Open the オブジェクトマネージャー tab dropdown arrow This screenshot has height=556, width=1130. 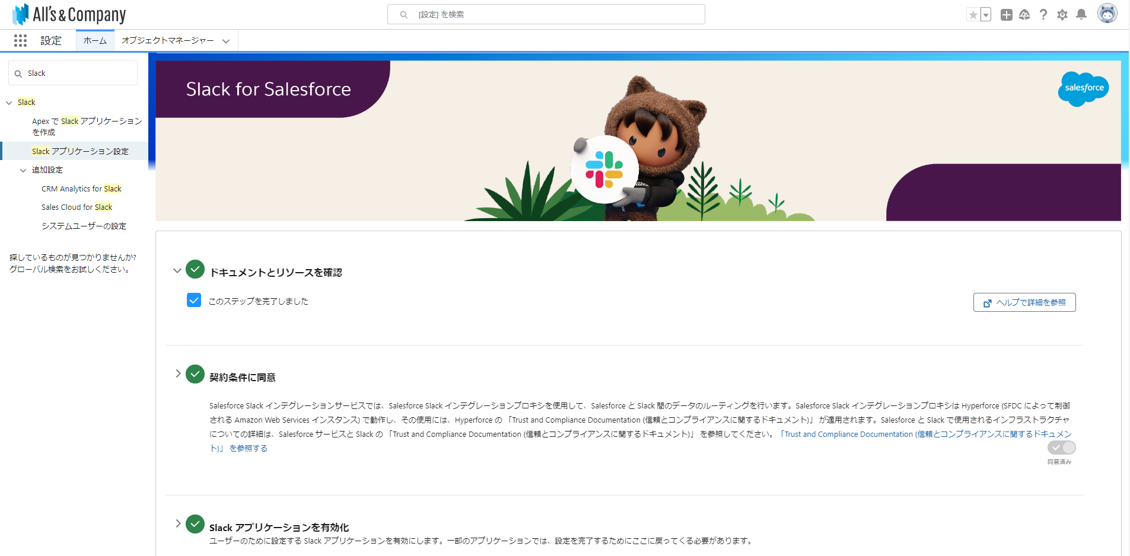[x=226, y=41]
